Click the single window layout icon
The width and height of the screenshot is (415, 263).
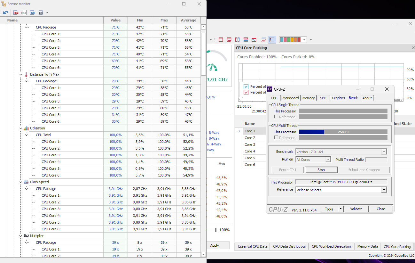pos(221,40)
